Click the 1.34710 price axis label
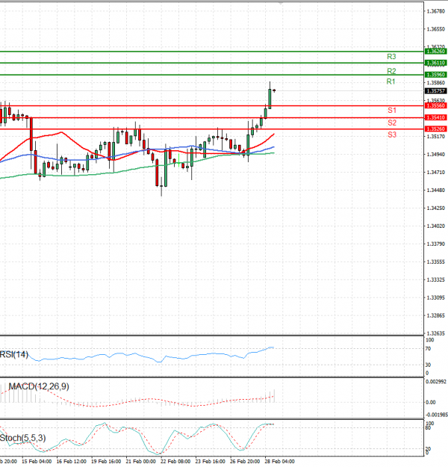 435,172
